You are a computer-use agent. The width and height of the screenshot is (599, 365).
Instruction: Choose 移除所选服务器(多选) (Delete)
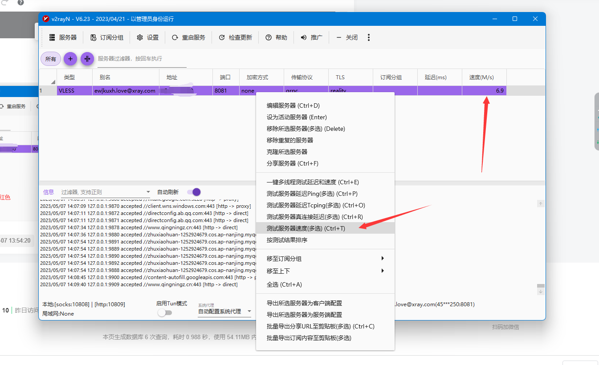(x=325, y=129)
